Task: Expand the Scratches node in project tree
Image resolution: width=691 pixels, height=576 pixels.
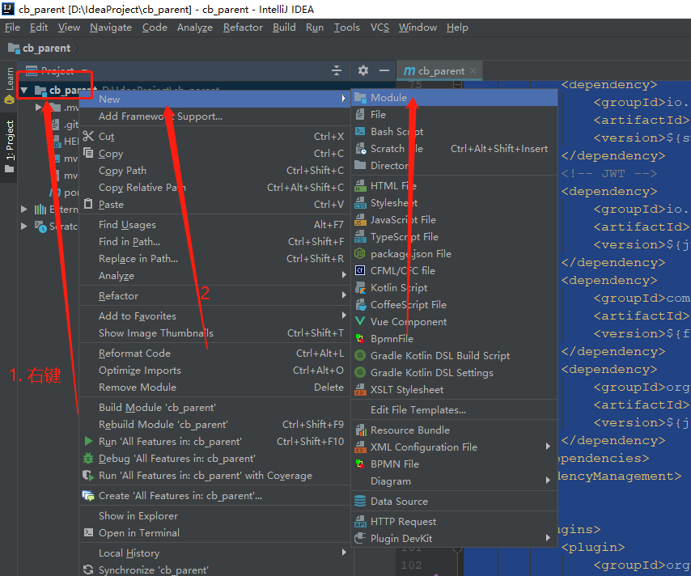Action: [x=24, y=226]
